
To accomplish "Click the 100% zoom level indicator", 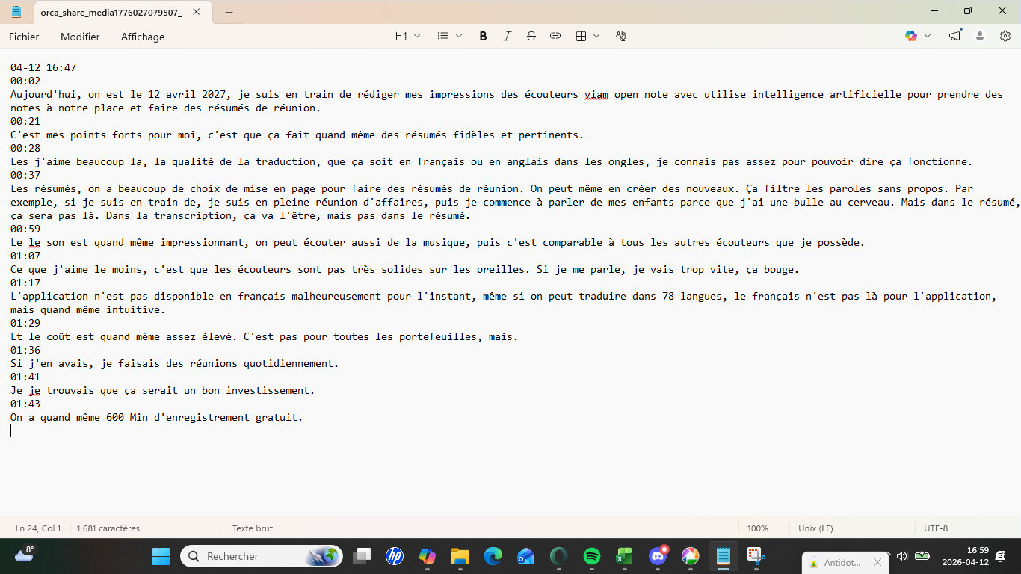I will tap(757, 528).
